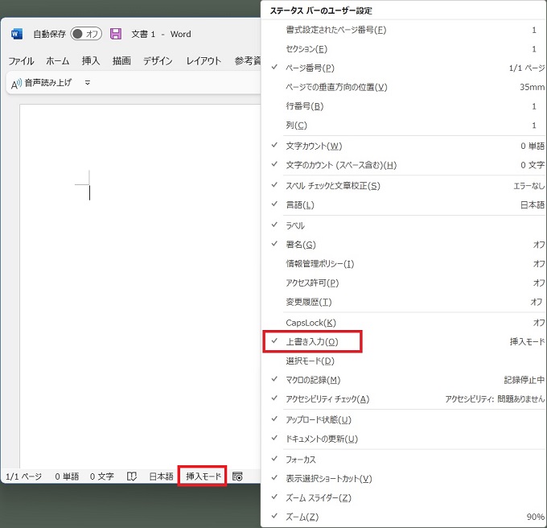Screen dimensions: 547x528
Task: Open the ファイル tab
Action: click(x=21, y=61)
